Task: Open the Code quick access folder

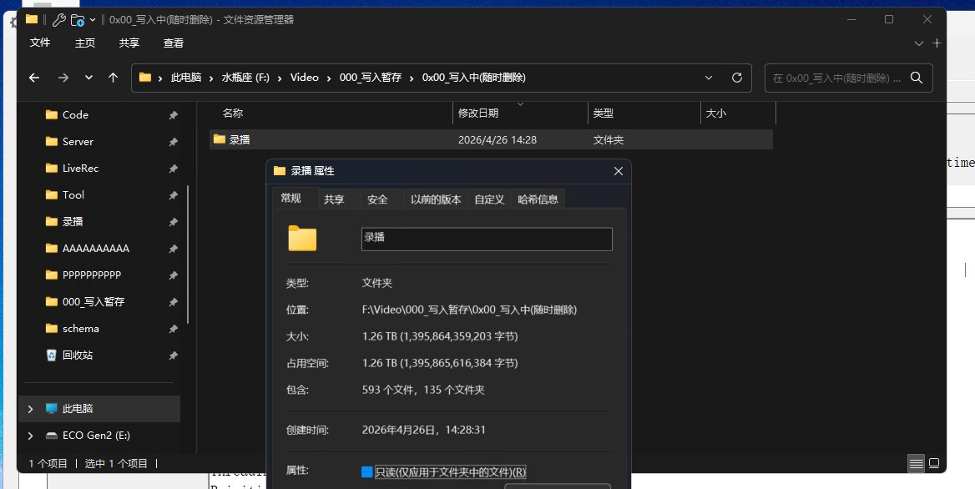Action: (75, 115)
